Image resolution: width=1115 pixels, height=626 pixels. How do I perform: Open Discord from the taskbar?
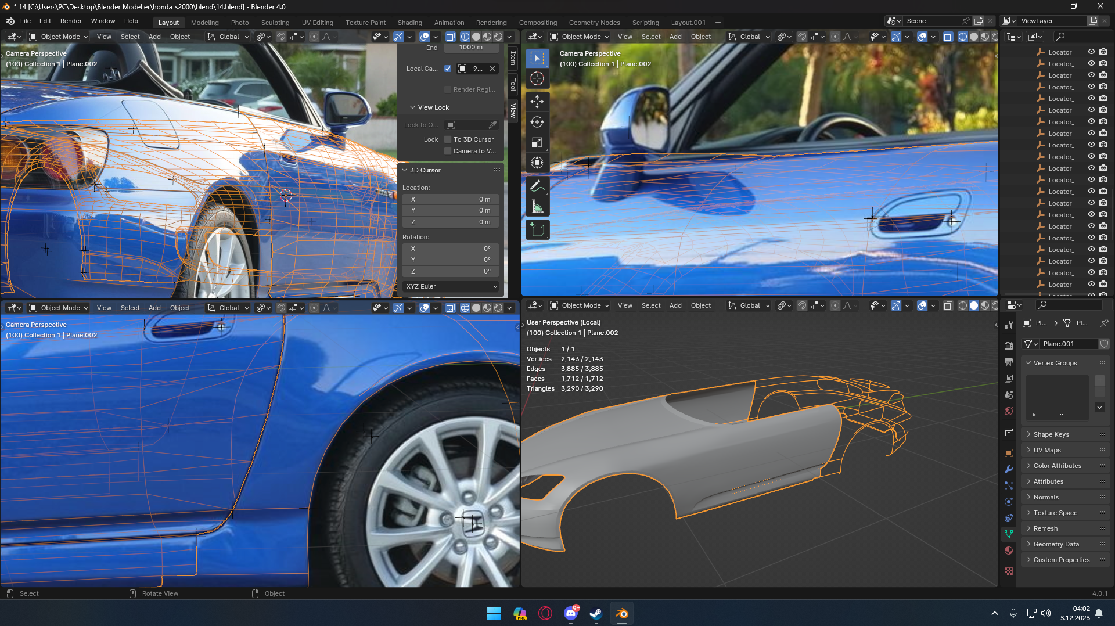[x=571, y=614]
